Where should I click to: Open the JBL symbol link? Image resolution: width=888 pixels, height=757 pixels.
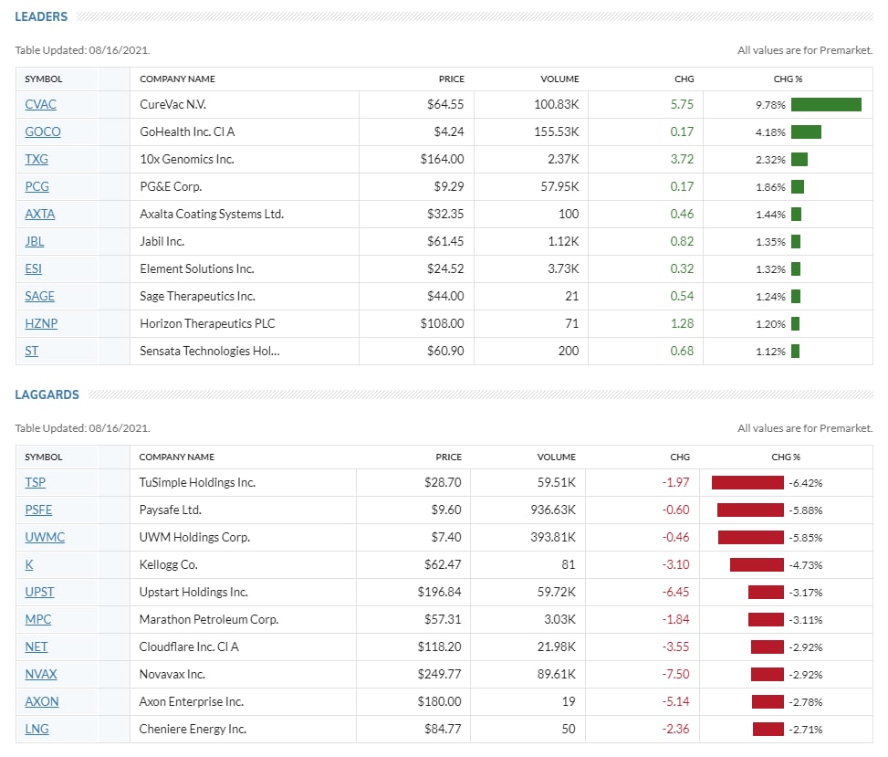[34, 241]
